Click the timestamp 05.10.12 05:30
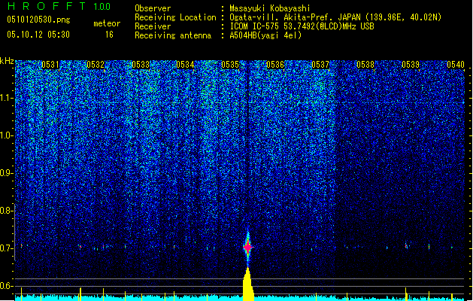 [38, 35]
